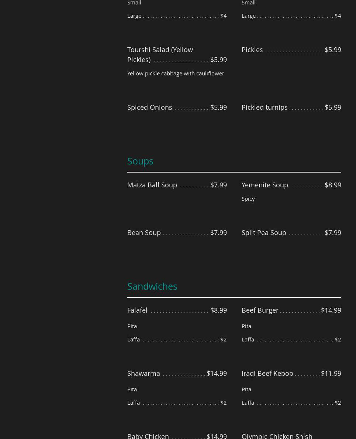356x439 pixels.
Task: Select the Matza Ball Soup item
Action: click(x=152, y=185)
